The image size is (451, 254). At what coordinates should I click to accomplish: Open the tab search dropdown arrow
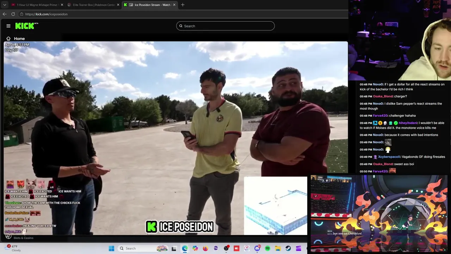[4, 5]
